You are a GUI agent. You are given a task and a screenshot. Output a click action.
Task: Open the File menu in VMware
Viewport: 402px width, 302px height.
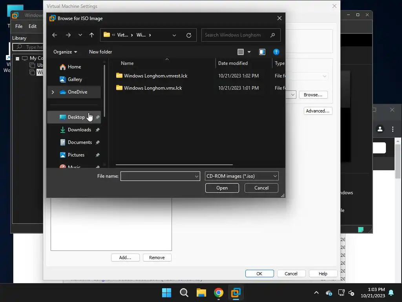click(x=19, y=26)
